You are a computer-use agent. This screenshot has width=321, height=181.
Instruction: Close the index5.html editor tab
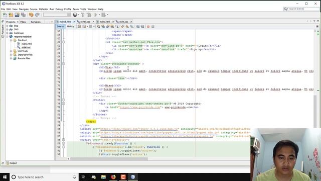(x=74, y=22)
